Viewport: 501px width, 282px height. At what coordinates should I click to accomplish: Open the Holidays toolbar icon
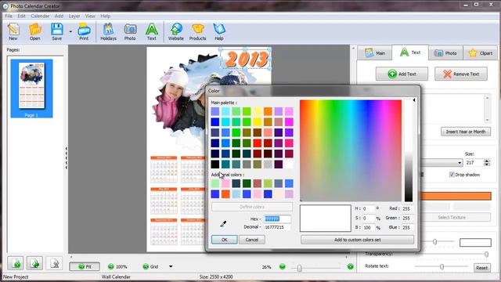point(108,32)
